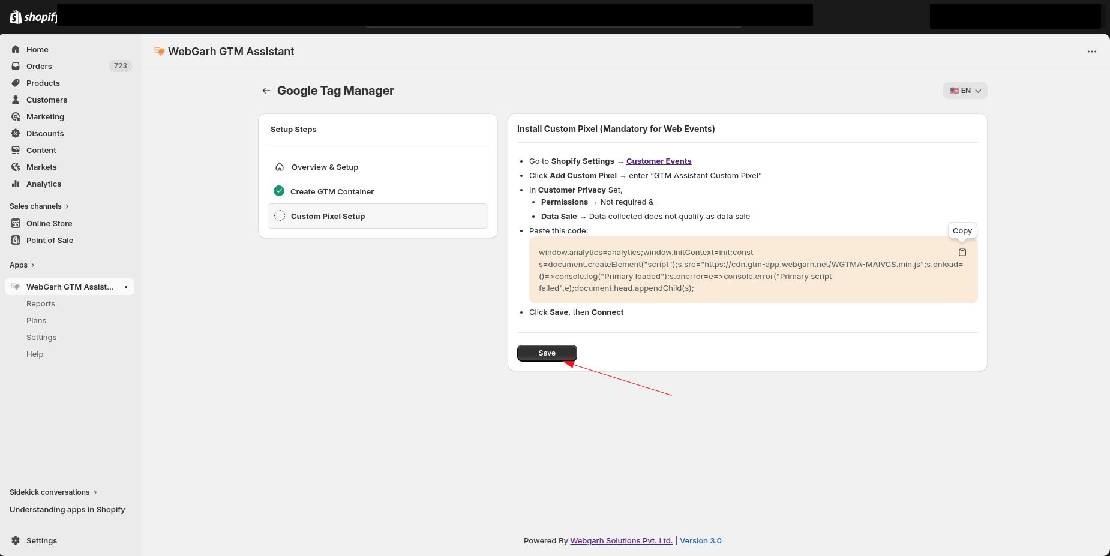Image resolution: width=1110 pixels, height=556 pixels.
Task: Click the Google Tag Manager page title
Action: pyautogui.click(x=335, y=91)
